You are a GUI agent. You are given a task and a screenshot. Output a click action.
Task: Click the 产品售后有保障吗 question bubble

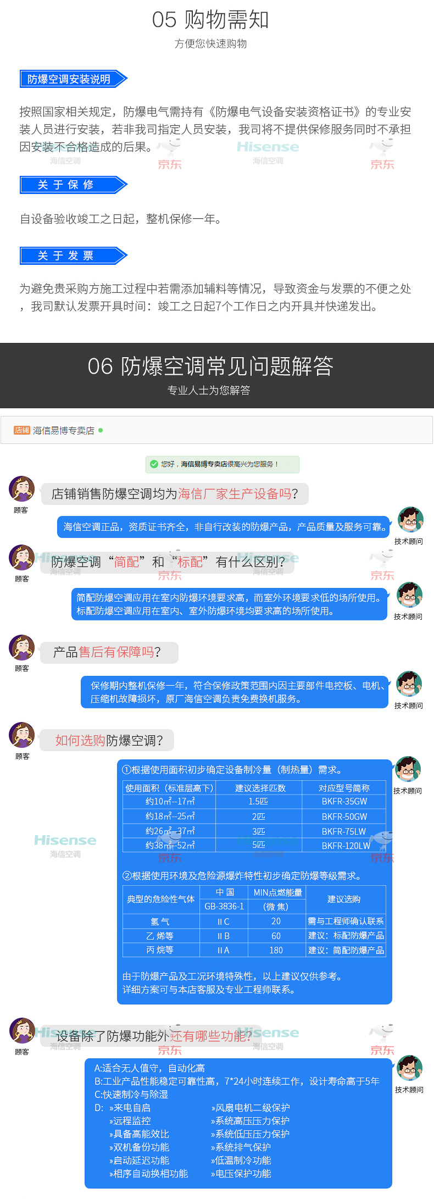point(109,652)
